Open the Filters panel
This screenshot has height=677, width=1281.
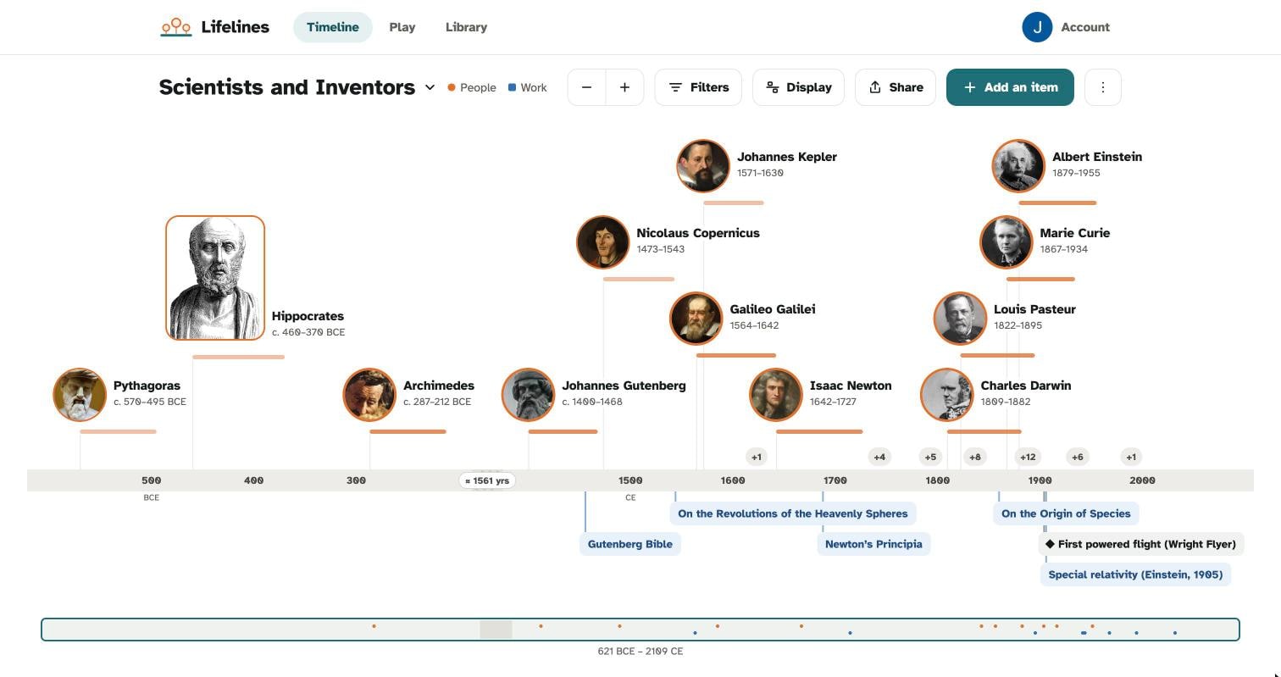698,87
